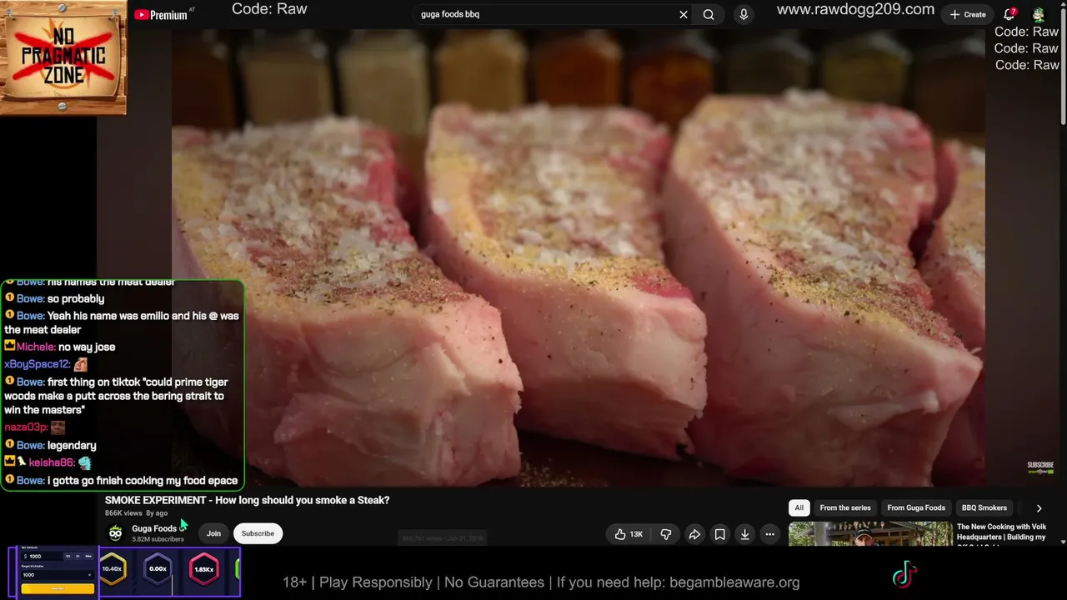Start voice search with the microphone
The image size is (1067, 600).
744,14
